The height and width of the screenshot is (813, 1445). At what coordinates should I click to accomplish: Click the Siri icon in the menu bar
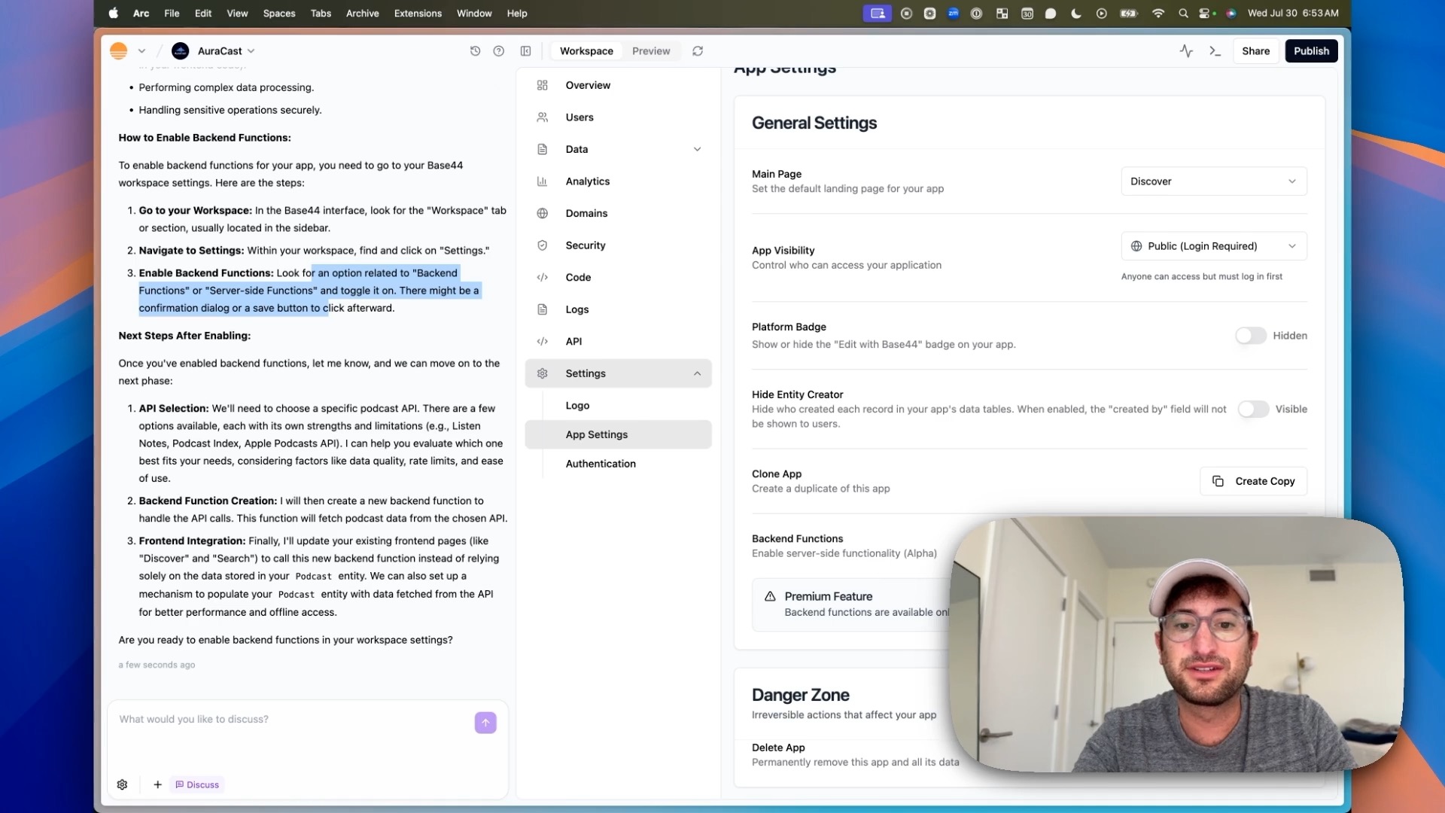click(x=1231, y=14)
